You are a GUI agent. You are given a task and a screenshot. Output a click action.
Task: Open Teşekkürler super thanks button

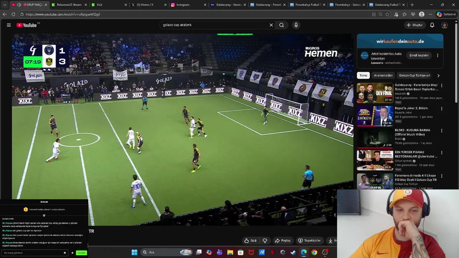tap(309, 240)
